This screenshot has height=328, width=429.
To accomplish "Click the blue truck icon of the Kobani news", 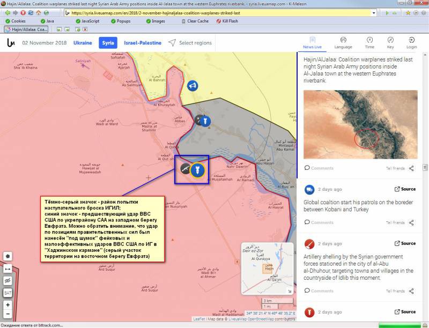I will [309, 189].
